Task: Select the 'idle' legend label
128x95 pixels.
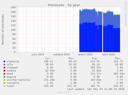Action: [10, 65]
